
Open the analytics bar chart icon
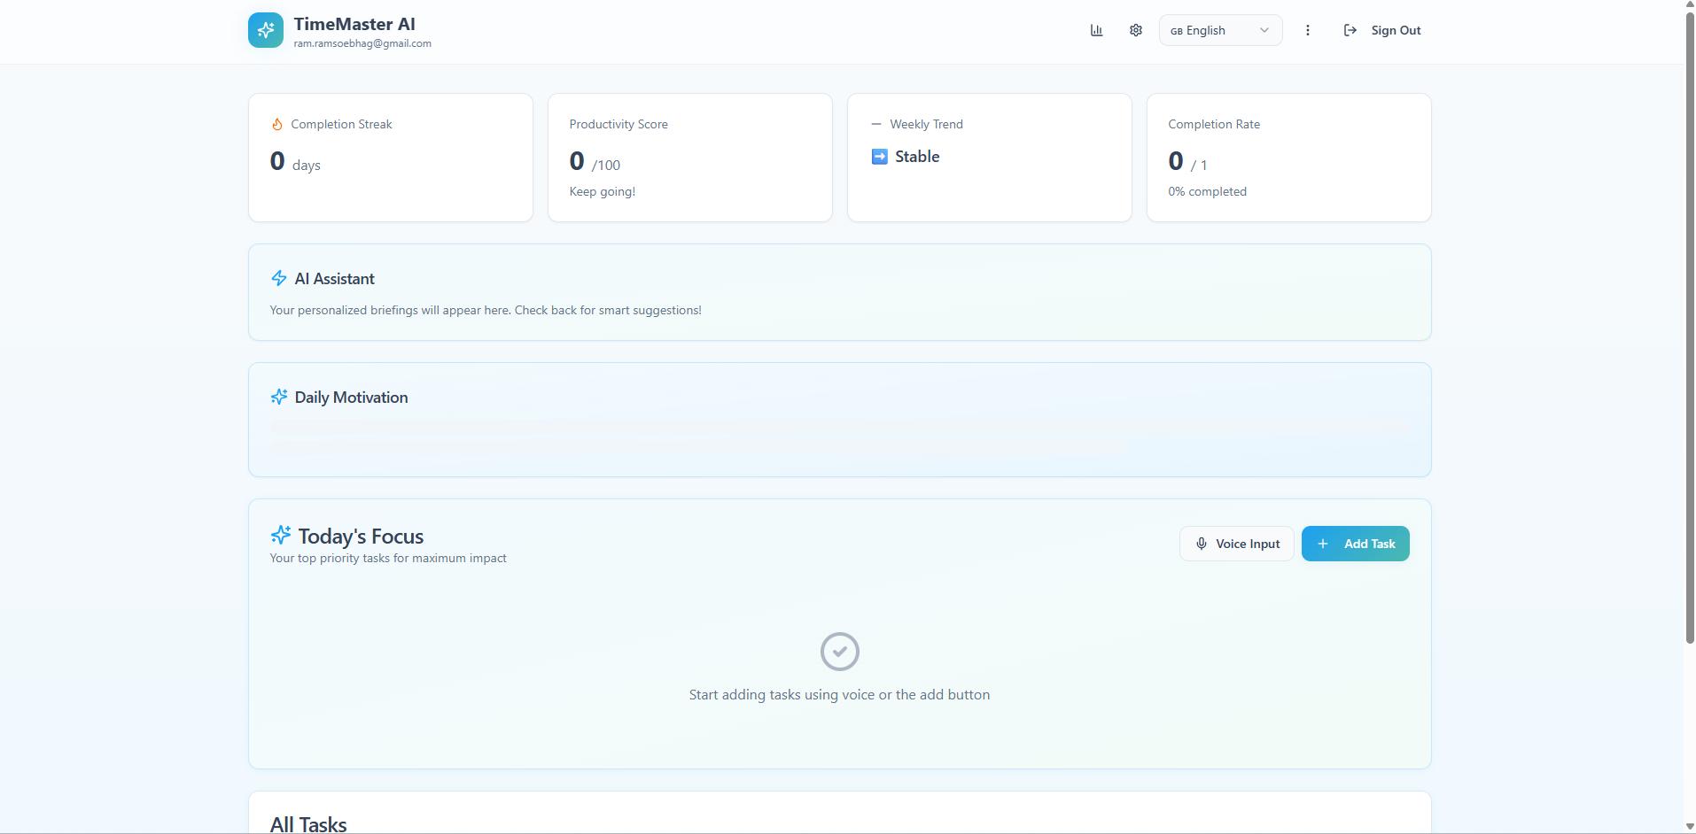pos(1096,30)
